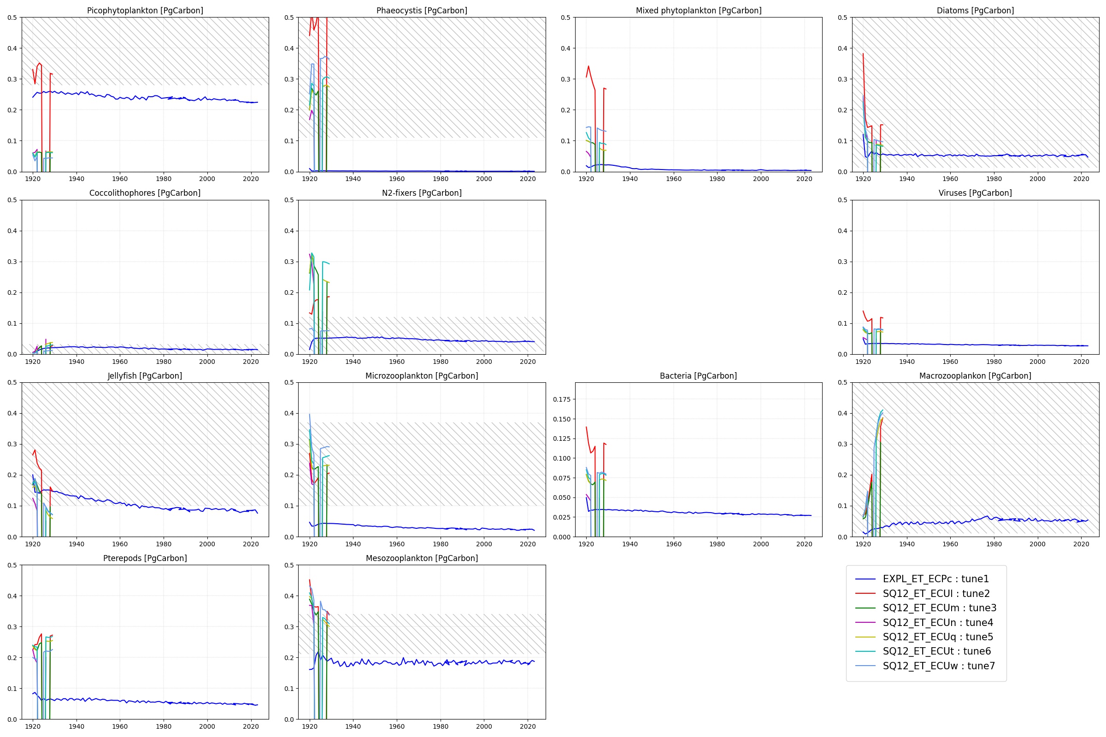Click the magenta tune4 legend line swatch
This screenshot has height=737, width=1106.
pos(865,622)
